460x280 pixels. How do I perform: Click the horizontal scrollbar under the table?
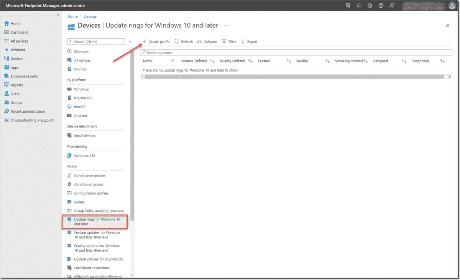[x=294, y=77]
